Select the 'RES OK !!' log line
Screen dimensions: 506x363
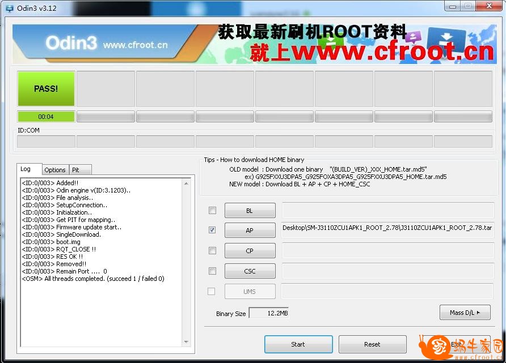click(52, 257)
